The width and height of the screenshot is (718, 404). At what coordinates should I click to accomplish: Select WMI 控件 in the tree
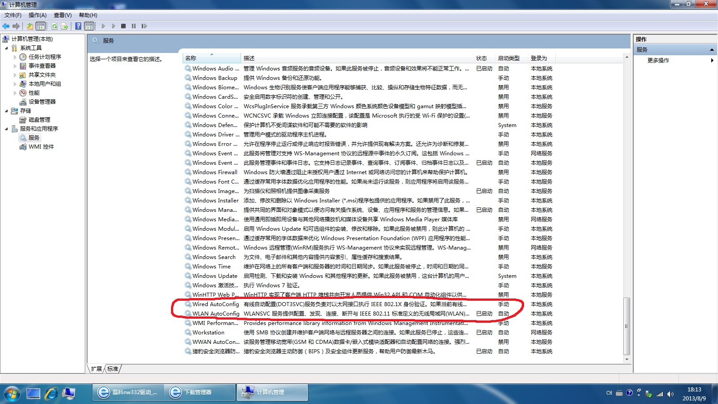(x=41, y=147)
